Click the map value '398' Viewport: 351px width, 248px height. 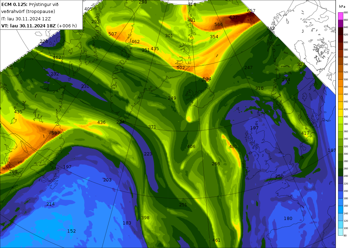(145, 217)
